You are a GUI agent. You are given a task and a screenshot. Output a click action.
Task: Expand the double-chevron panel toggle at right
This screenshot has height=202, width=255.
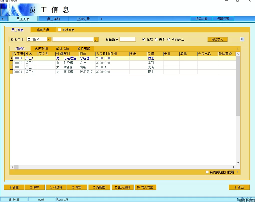point(242,39)
